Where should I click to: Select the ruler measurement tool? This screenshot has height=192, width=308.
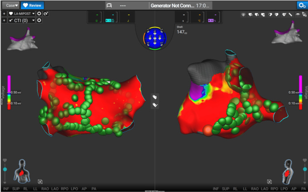[x=290, y=14]
